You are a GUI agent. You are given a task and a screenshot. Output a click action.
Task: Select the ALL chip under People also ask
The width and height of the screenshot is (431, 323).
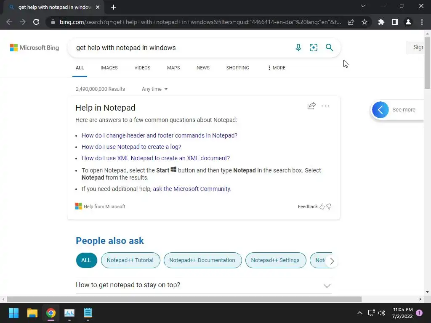86,260
